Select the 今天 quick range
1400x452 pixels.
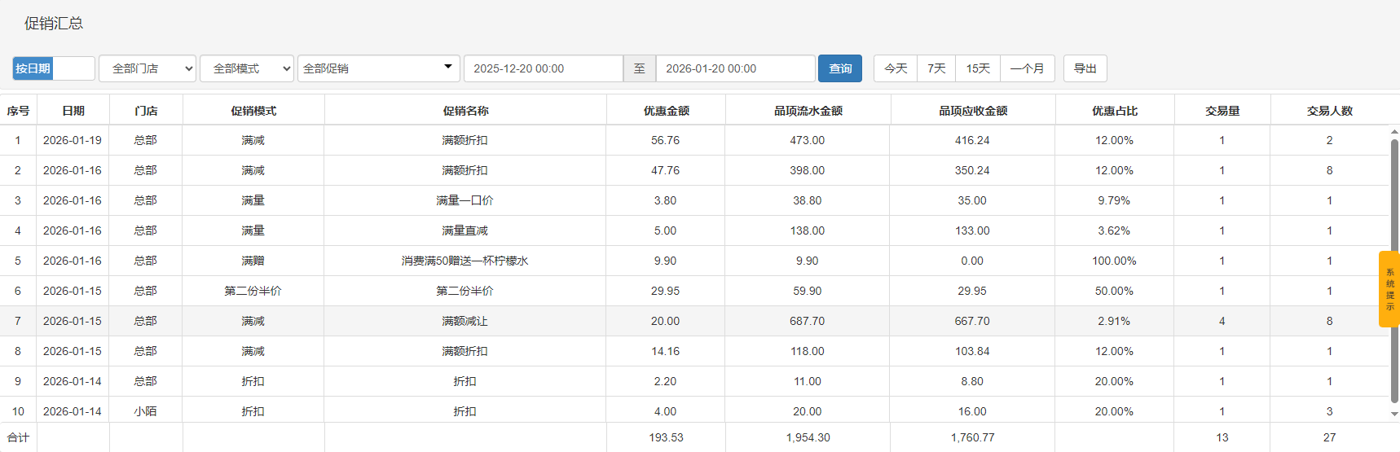pos(896,68)
